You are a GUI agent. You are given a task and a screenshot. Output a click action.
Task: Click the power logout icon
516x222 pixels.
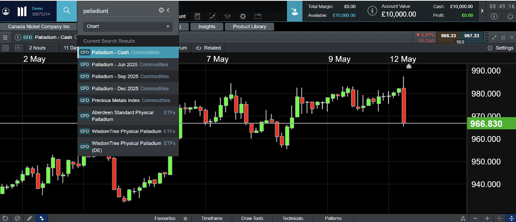[510, 17]
